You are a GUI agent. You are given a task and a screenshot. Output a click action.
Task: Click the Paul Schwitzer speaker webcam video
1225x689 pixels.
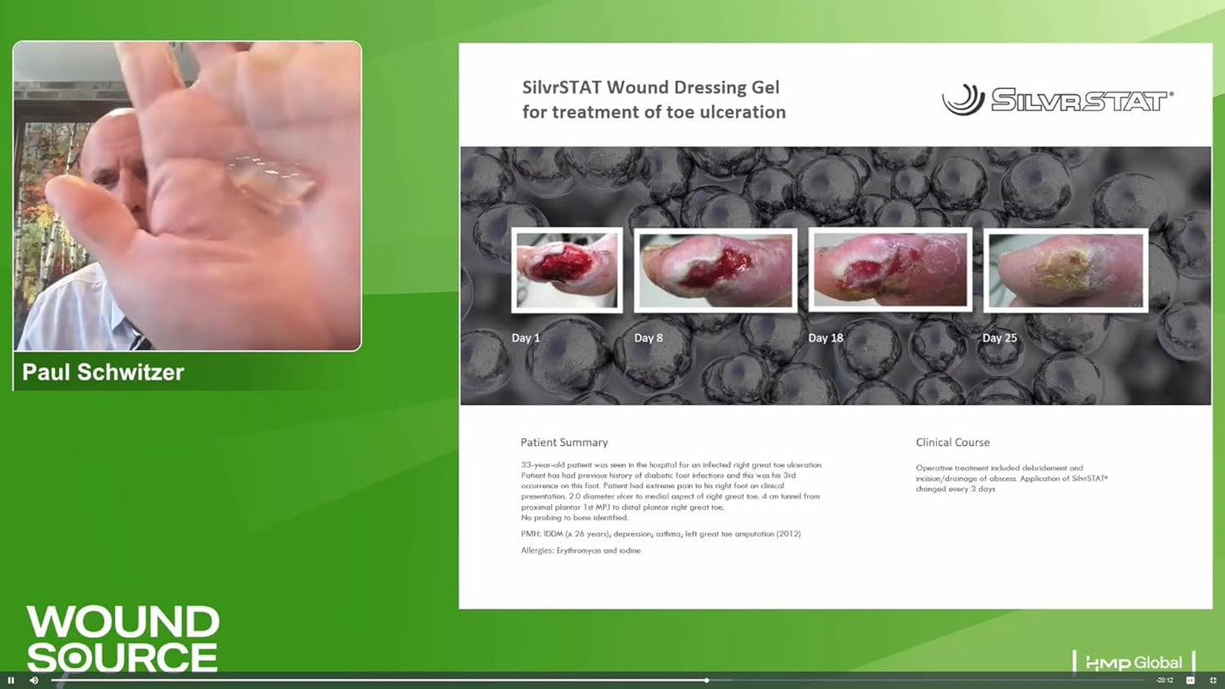[x=187, y=196]
